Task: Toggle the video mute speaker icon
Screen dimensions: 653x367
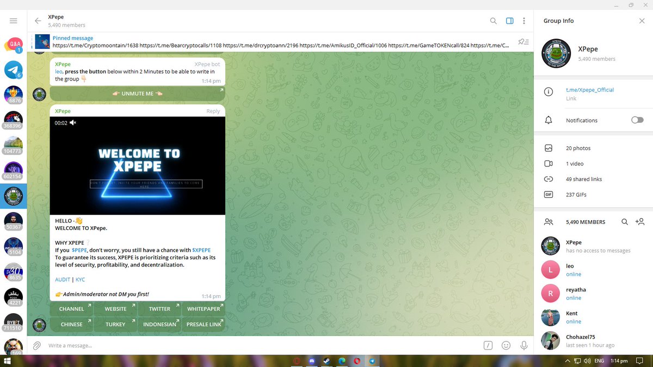Action: [x=73, y=123]
